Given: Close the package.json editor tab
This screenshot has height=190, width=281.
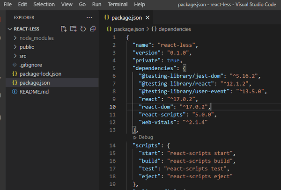Looking at the screenshot, I should point(148,18).
